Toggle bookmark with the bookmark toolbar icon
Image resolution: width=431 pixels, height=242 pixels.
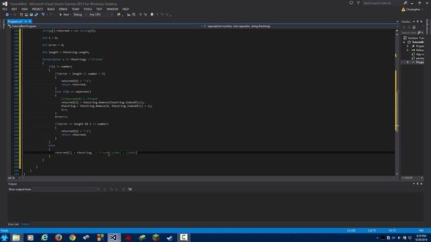pyautogui.click(x=152, y=15)
